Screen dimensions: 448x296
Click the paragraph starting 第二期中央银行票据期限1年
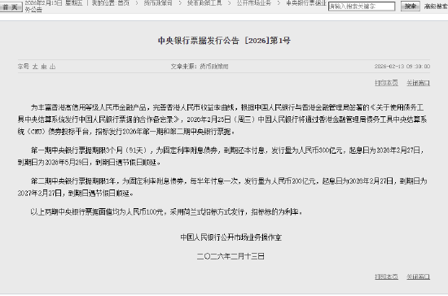[x=222, y=187]
